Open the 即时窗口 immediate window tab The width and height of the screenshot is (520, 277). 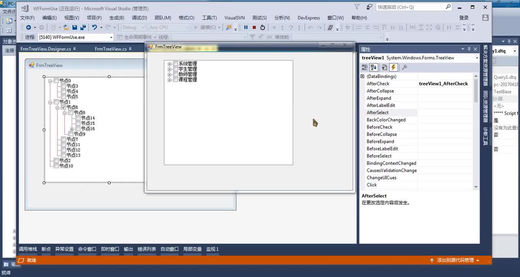tap(110, 249)
